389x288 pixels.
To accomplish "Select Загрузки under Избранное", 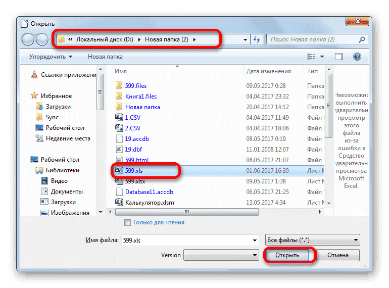I will tap(58, 107).
